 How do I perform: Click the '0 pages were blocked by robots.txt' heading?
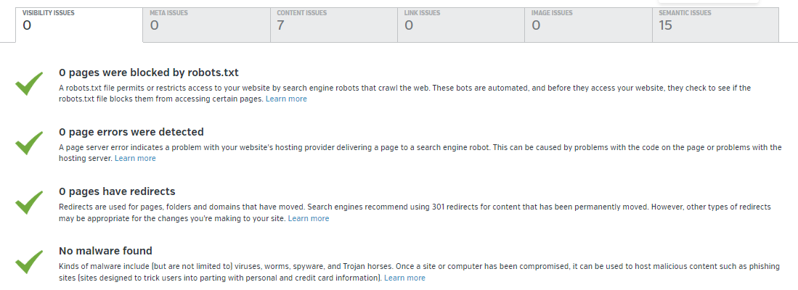tap(149, 72)
